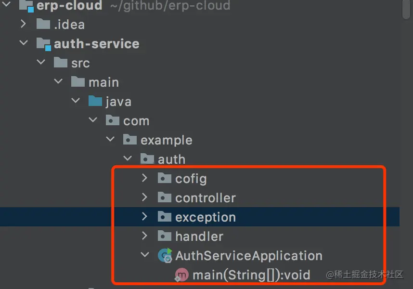
Task: Select the java label
Action: (118, 102)
